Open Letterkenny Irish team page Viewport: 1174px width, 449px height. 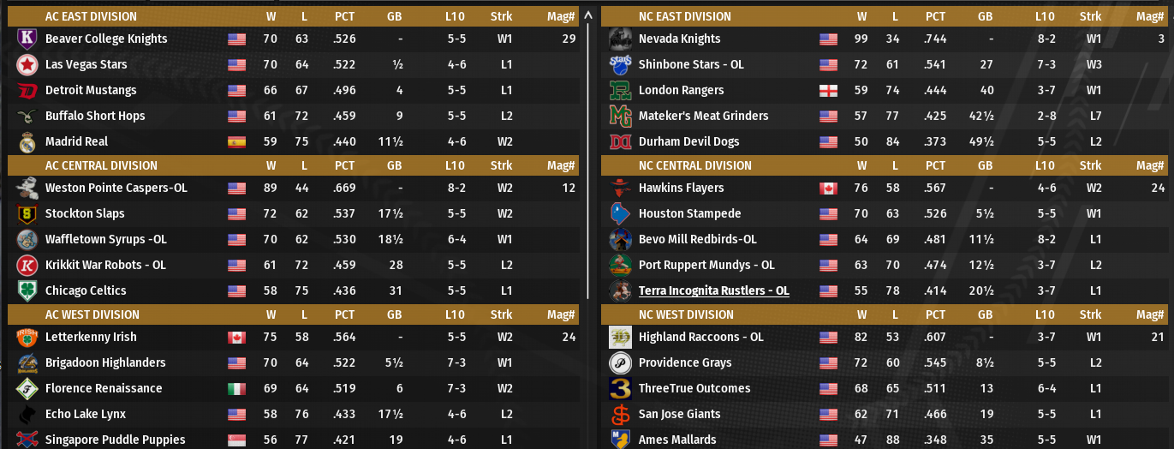91,337
